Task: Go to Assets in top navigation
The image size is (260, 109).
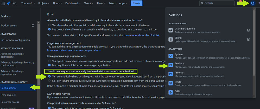Action: click(x=112, y=3)
